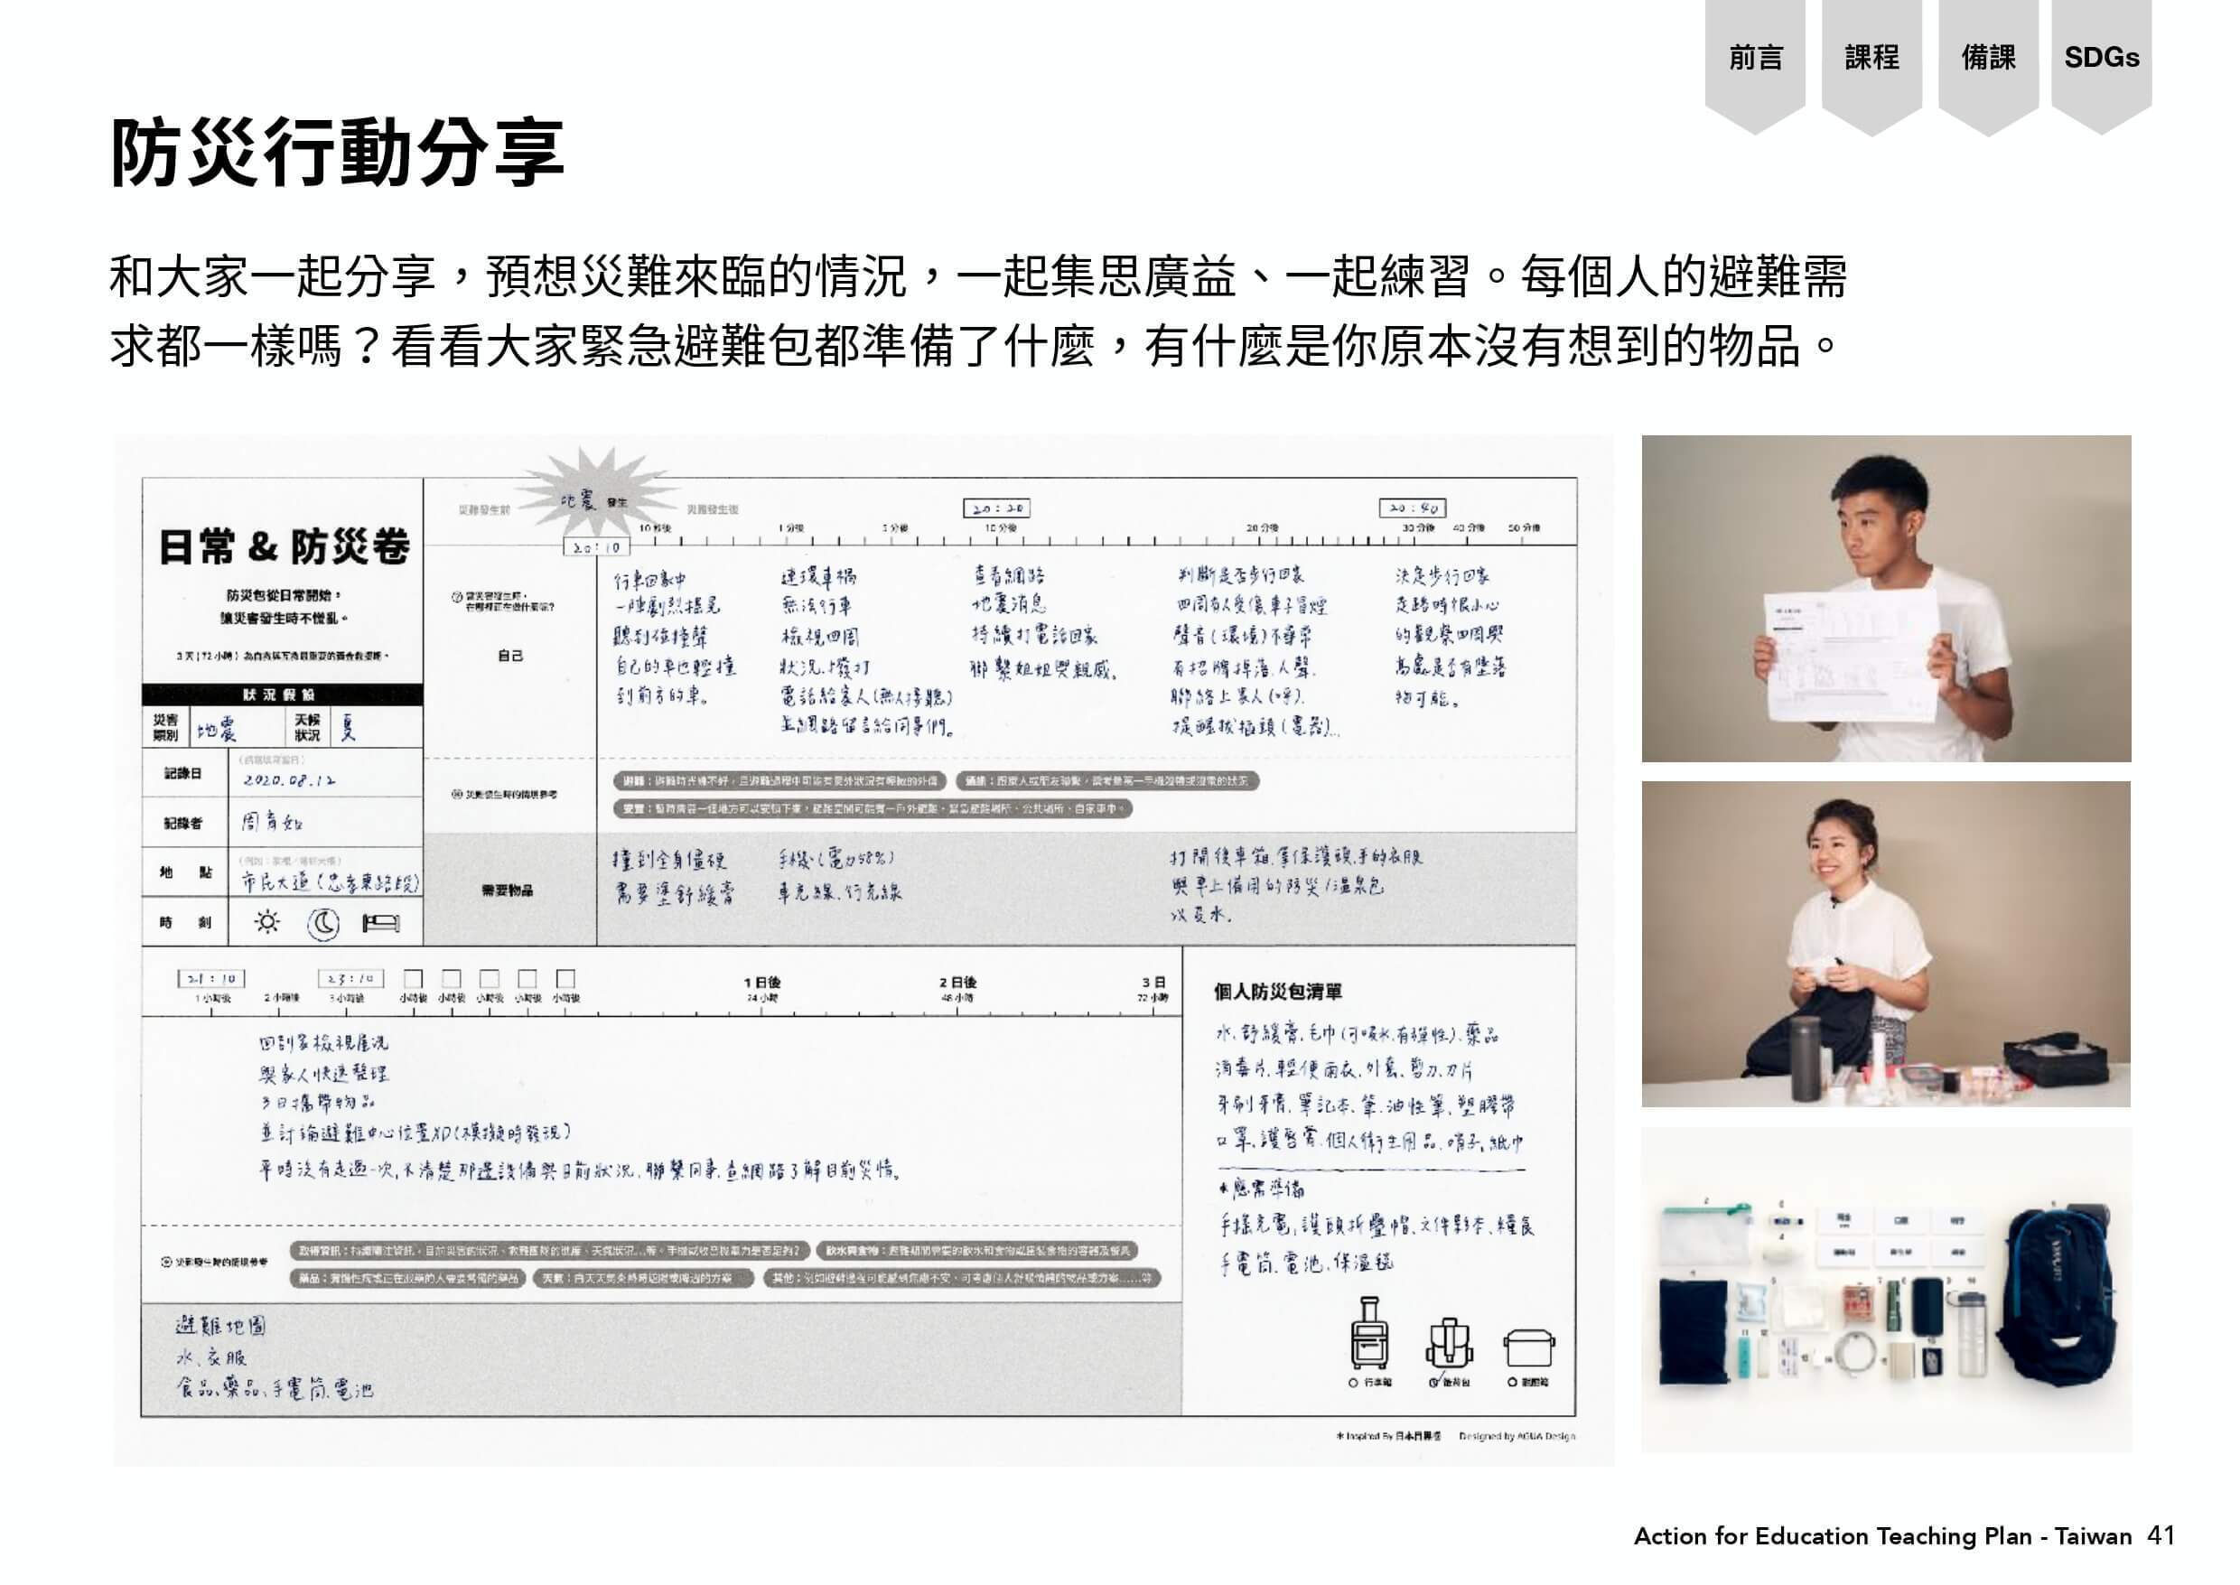Open the photo of woman packing bag
Screen dimensions: 2240x1585
point(1886,944)
